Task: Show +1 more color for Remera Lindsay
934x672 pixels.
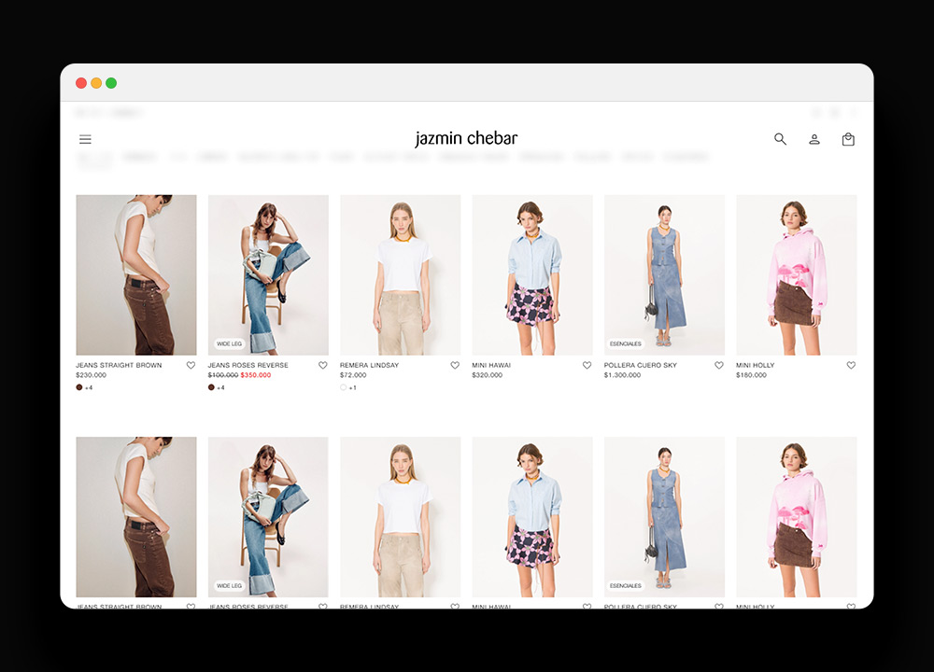Action: click(353, 387)
